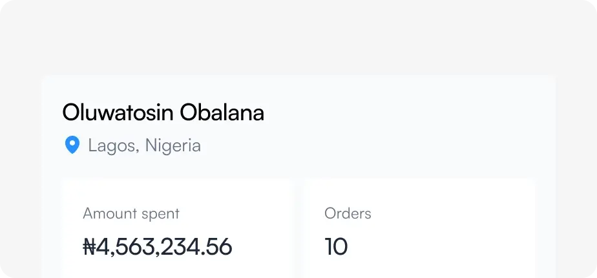Click the surname Obalana
Screen dimensions: 597x278
pos(222,112)
